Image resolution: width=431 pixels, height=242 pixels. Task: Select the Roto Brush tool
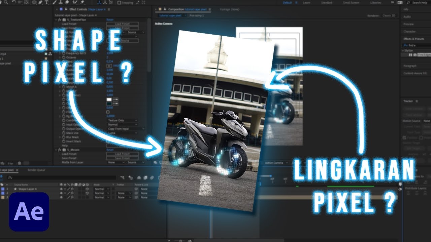pyautogui.click(x=74, y=2)
